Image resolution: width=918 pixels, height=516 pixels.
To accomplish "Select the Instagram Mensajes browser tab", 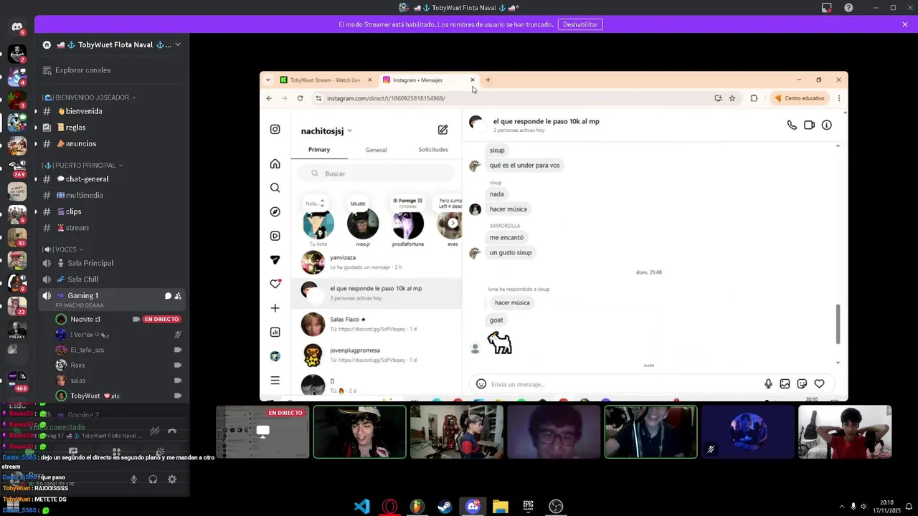I will click(429, 80).
